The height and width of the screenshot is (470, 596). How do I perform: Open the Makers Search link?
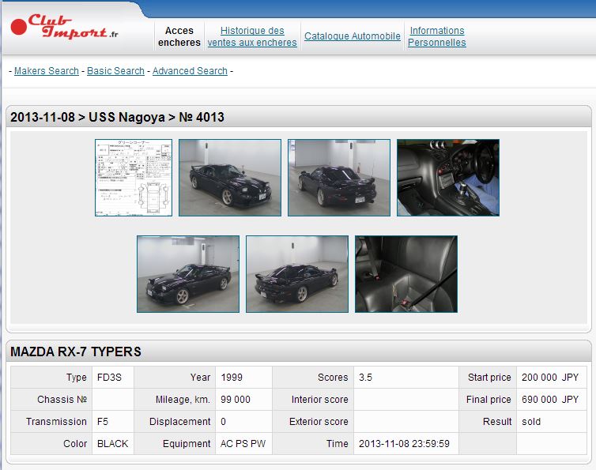pyautogui.click(x=47, y=71)
